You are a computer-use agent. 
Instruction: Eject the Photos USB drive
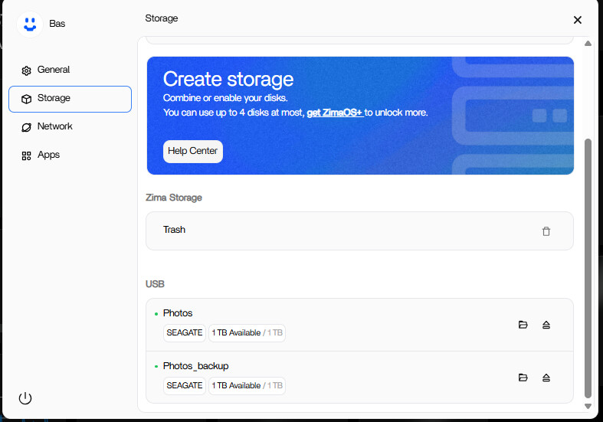click(546, 325)
